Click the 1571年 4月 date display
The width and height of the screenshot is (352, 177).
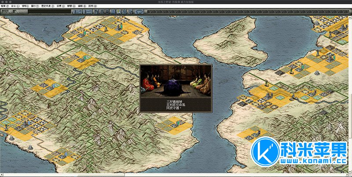point(10,12)
